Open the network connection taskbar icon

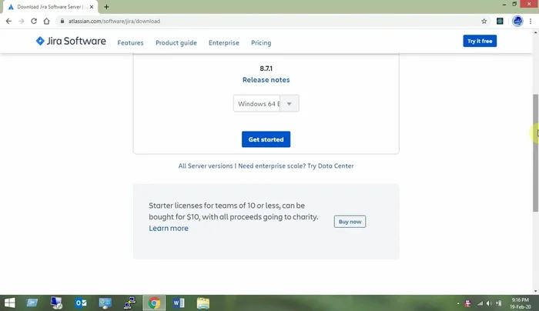point(129,303)
